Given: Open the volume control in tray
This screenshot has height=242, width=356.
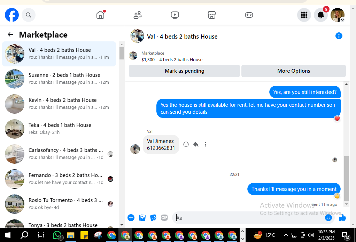Looking at the screenshot, I should click(311, 235).
